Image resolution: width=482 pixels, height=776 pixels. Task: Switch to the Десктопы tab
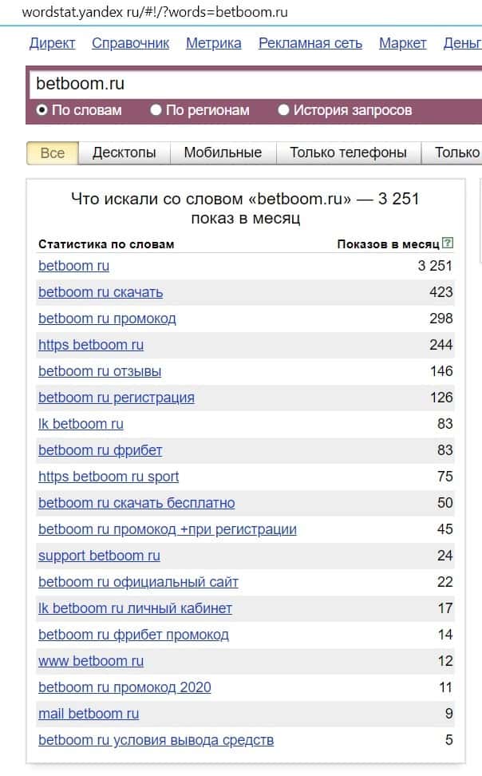tap(124, 152)
